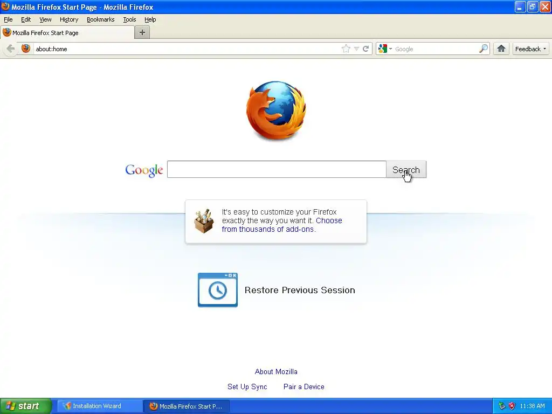
Task: Click the red security shield tray icon
Action: tap(512, 406)
